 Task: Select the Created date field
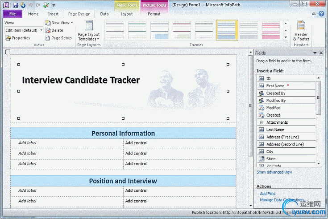tap(286, 115)
